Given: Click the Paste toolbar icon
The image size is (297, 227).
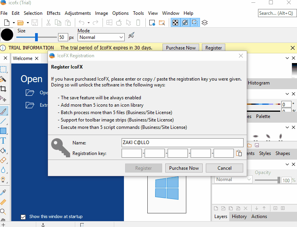Looking at the screenshot, I should (x=68, y=23).
